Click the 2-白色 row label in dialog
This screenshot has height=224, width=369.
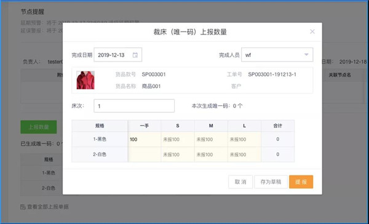point(100,154)
